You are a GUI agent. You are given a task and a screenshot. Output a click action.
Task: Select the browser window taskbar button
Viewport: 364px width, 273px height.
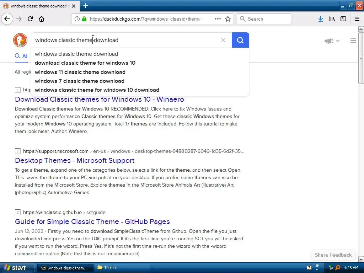click(65, 268)
